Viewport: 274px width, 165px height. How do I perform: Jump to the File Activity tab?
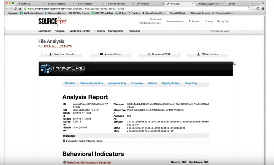pyautogui.click(x=191, y=83)
